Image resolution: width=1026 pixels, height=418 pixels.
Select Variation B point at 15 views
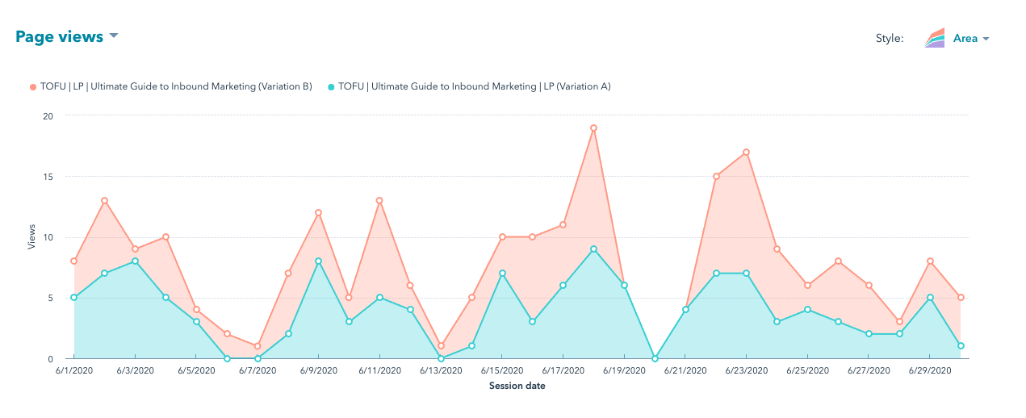[x=716, y=176]
